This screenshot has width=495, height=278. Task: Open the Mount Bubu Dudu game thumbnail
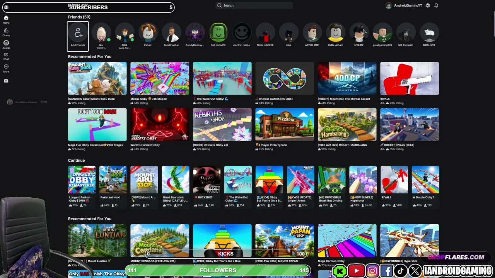click(x=97, y=78)
